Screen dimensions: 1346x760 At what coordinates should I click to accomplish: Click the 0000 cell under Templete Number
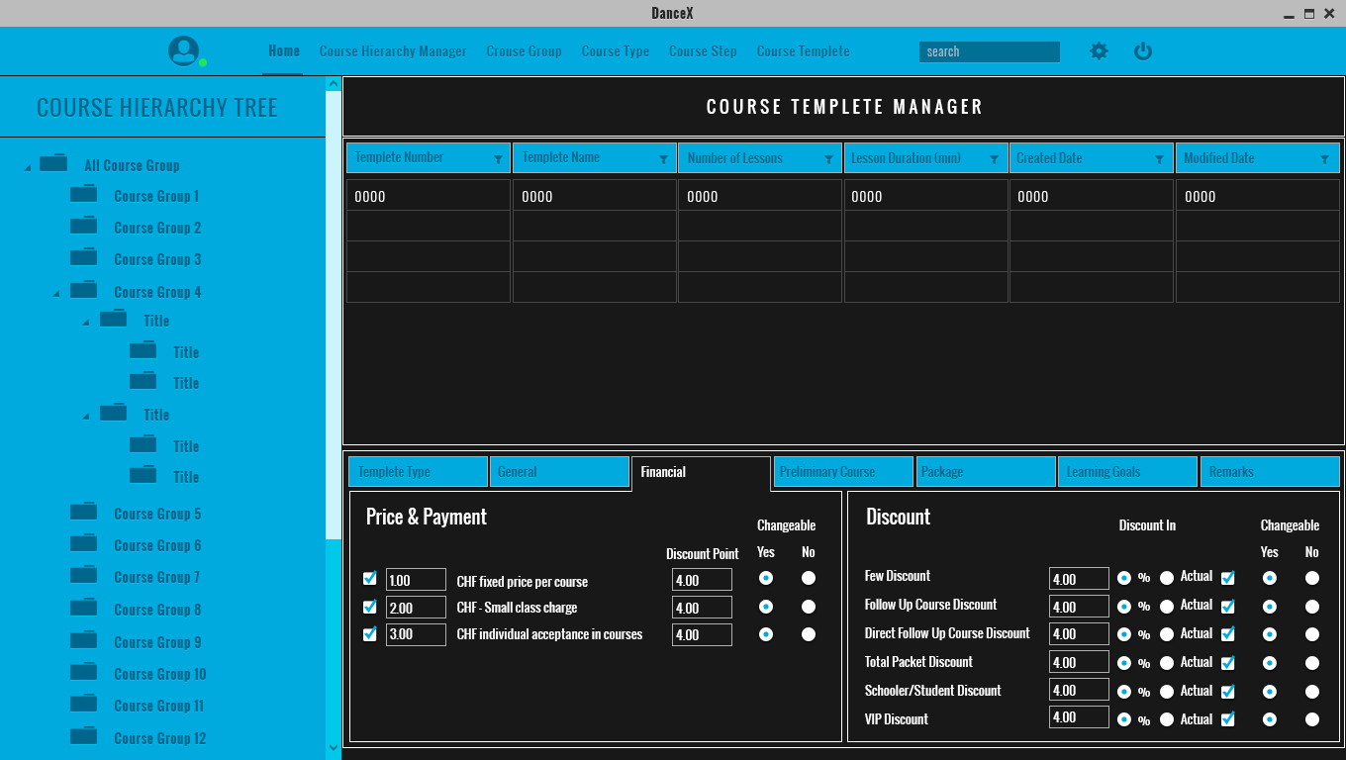point(429,196)
